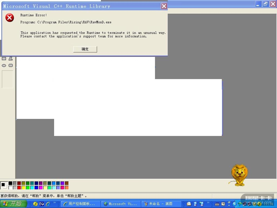Expand hidden system tray icons arrow
This screenshot has height=208, width=277.
(x=235, y=204)
